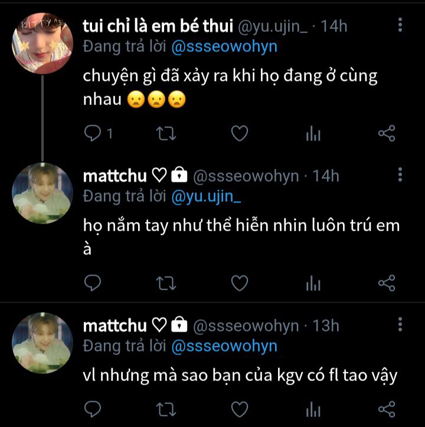Open more options for middle mattchu tweet
This screenshot has width=425, height=427.
pos(400,175)
